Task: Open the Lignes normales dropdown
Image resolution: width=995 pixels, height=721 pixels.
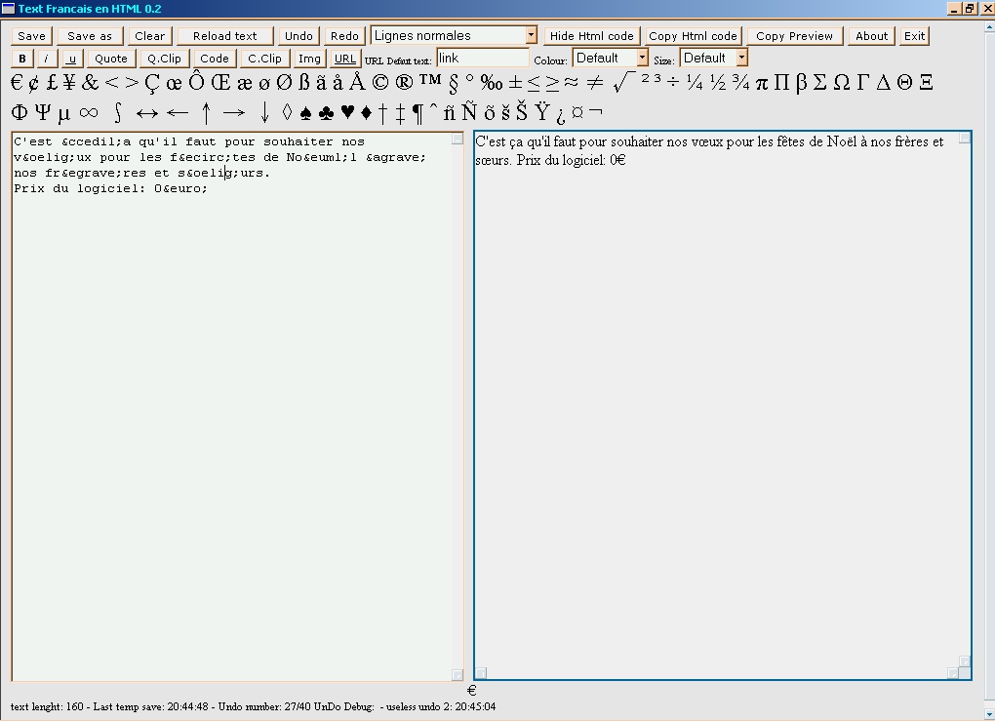Action: (454, 35)
